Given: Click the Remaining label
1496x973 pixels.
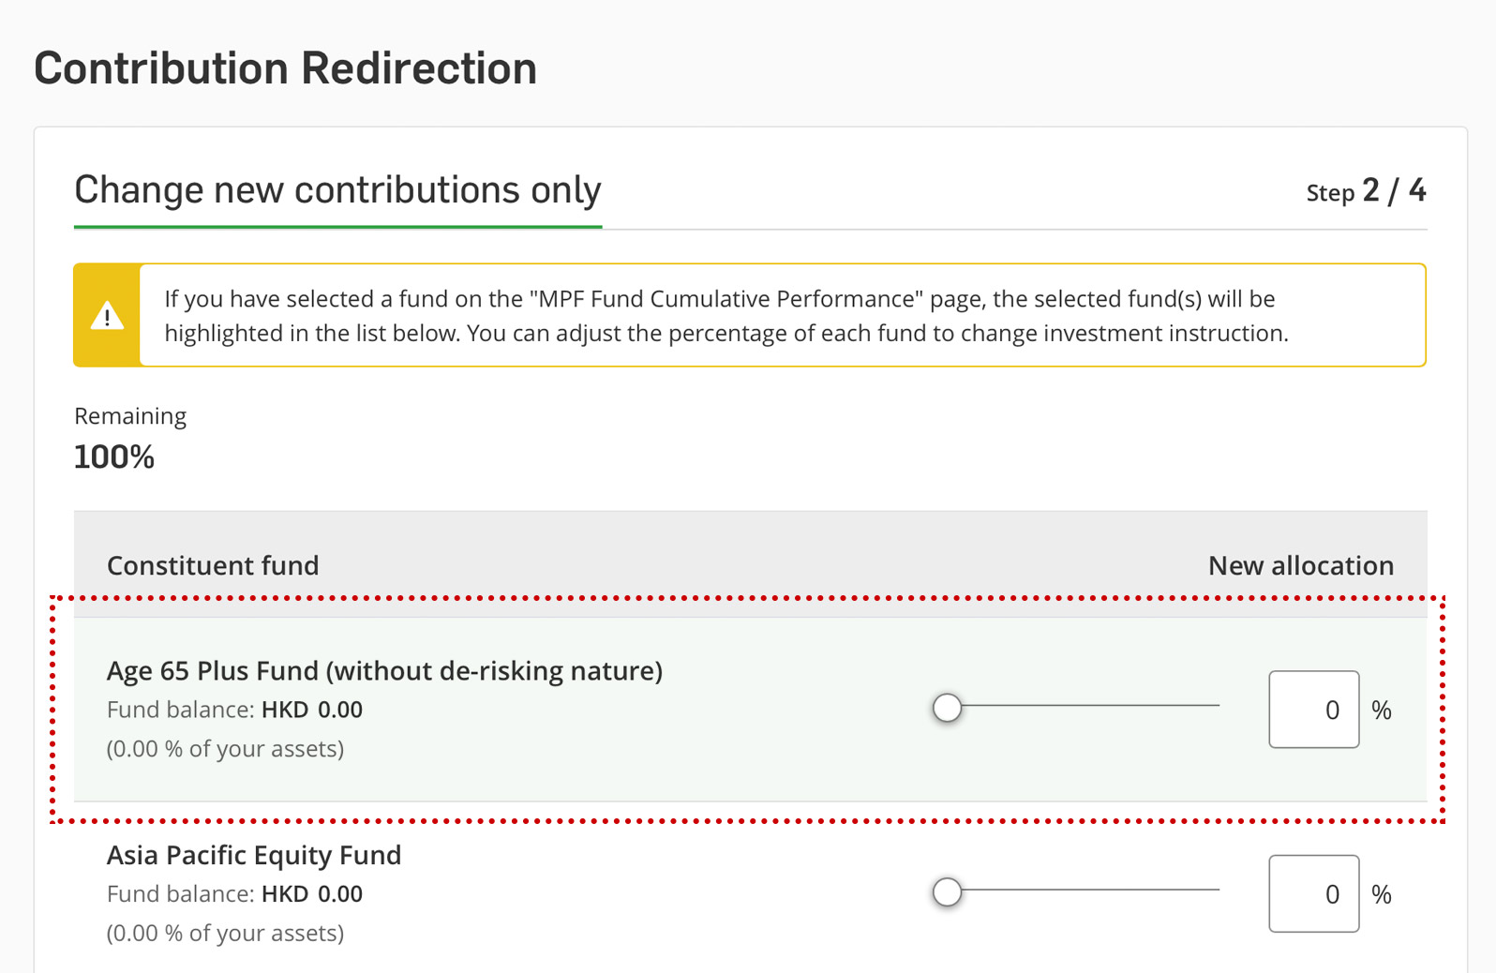Looking at the screenshot, I should [130, 416].
